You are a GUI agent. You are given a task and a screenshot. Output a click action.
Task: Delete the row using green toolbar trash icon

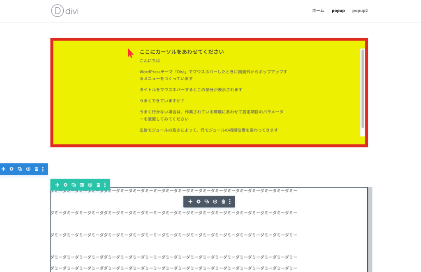click(98, 185)
